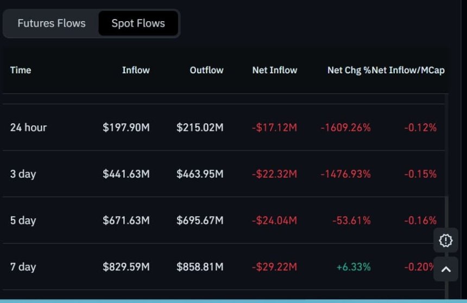Click the Net Inflow/MCap column header

[408, 70]
